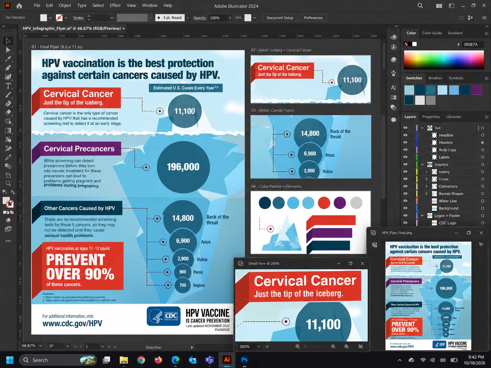This screenshot has width=491, height=368.
Task: Select the Type tool
Action: pyautogui.click(x=8, y=86)
